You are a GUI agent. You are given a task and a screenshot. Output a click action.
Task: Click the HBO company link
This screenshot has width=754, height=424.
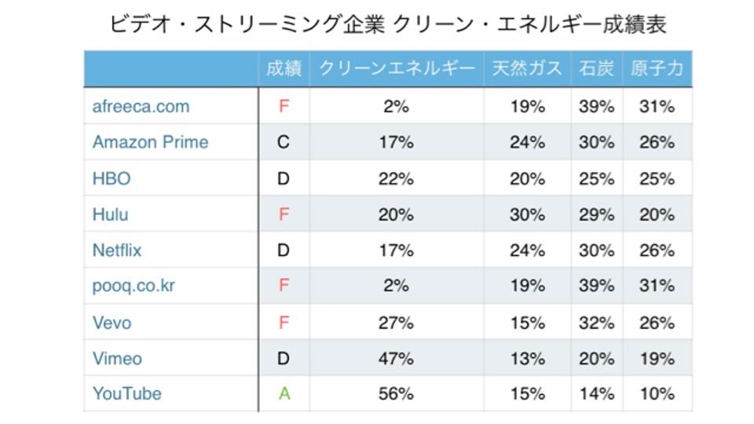(111, 179)
